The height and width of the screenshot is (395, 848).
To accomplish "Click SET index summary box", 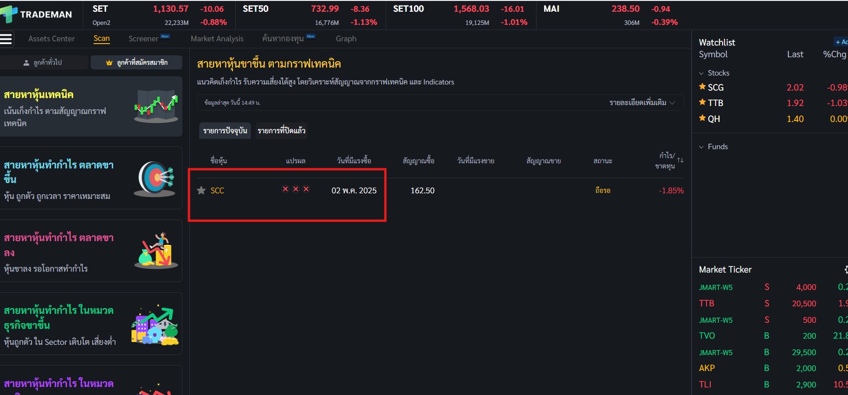I will click(159, 15).
